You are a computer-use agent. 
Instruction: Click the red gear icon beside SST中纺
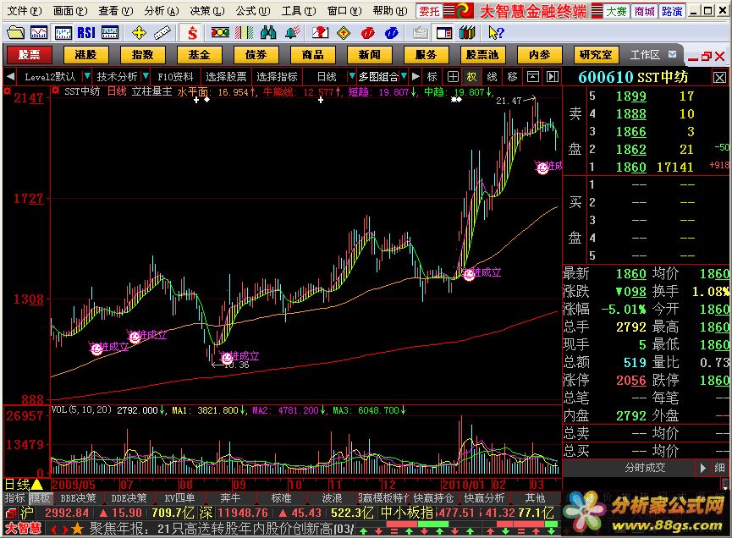[56, 91]
